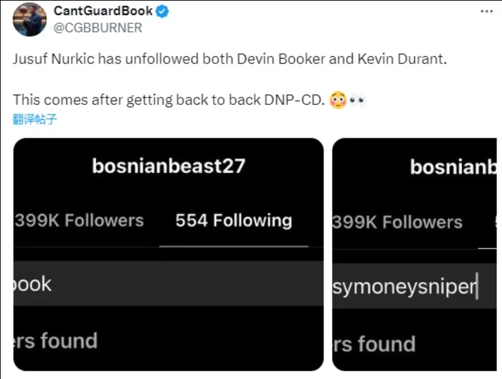Image resolution: width=502 pixels, height=379 pixels.
Task: Open the @CGBBURNER handle link
Action: pos(98,28)
